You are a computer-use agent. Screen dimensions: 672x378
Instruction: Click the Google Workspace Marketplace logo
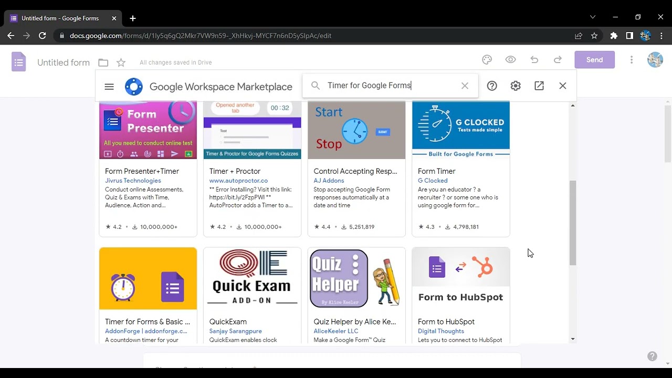point(134,87)
